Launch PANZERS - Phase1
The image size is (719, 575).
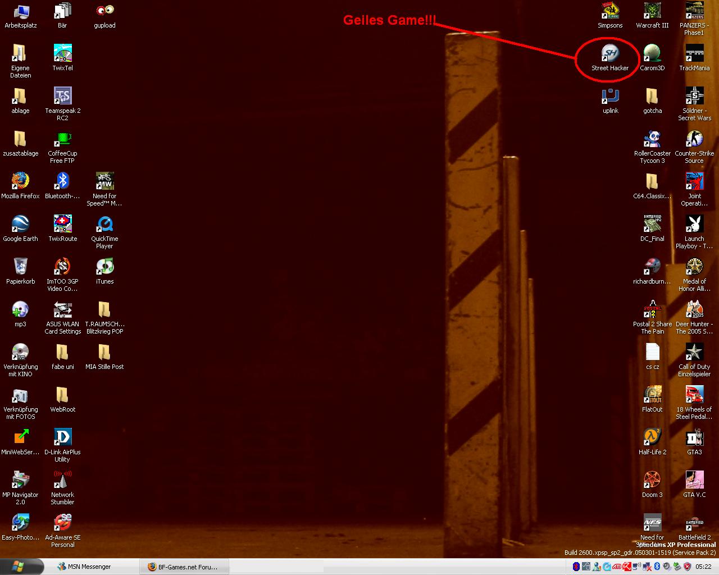(694, 19)
